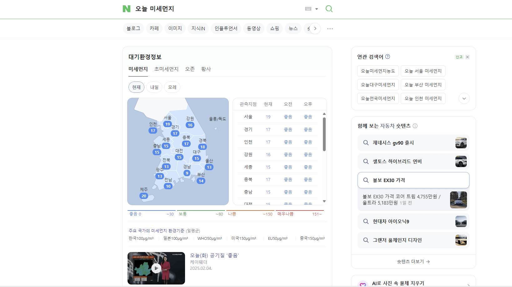Select the 내일 forecast option
Viewport: 512px width, 287px height.
tap(154, 87)
